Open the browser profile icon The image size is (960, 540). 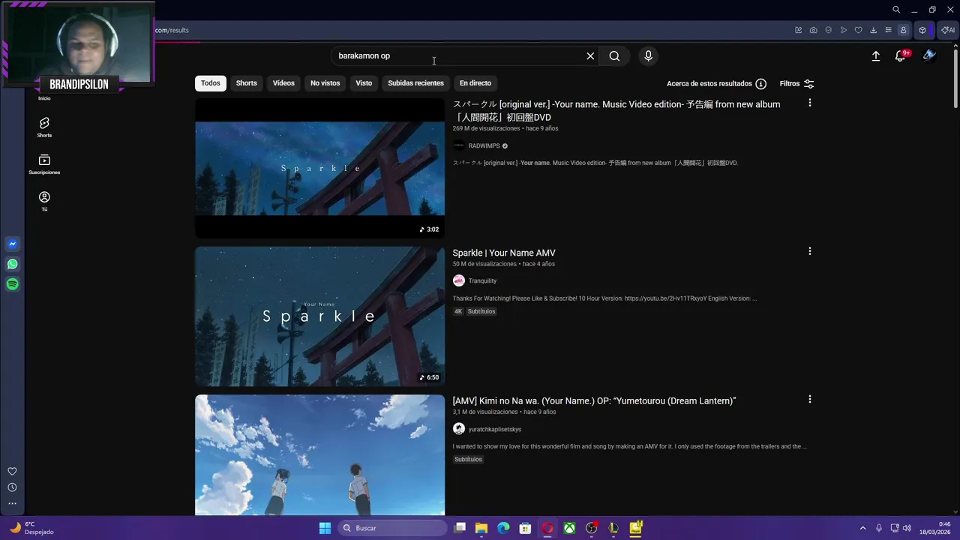point(904,30)
